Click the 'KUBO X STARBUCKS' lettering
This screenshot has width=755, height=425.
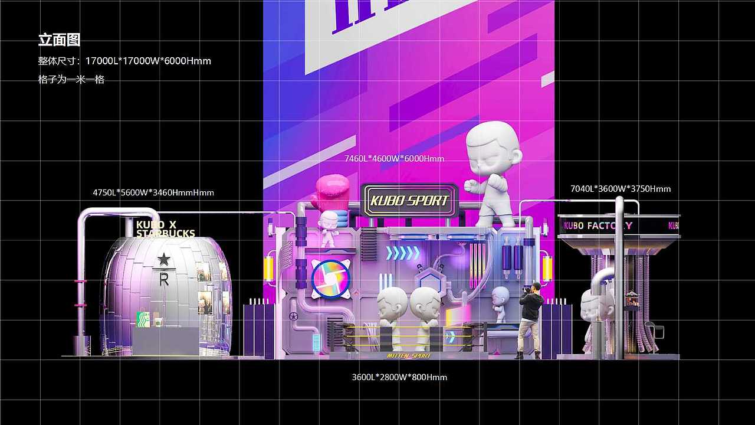(x=165, y=229)
